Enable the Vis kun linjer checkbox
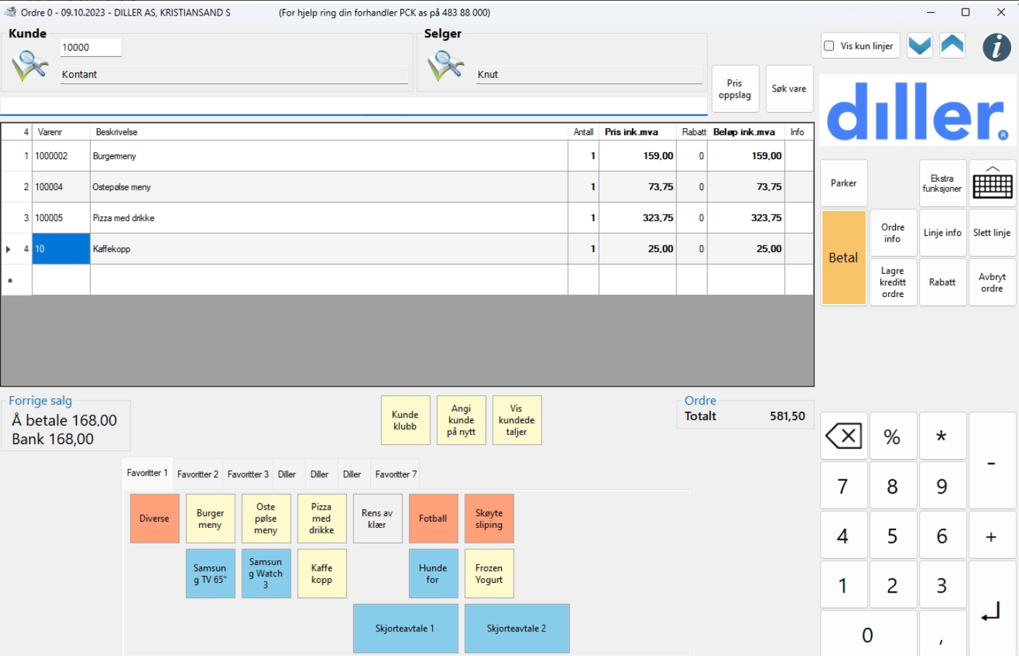The height and width of the screenshot is (656, 1019). [829, 46]
